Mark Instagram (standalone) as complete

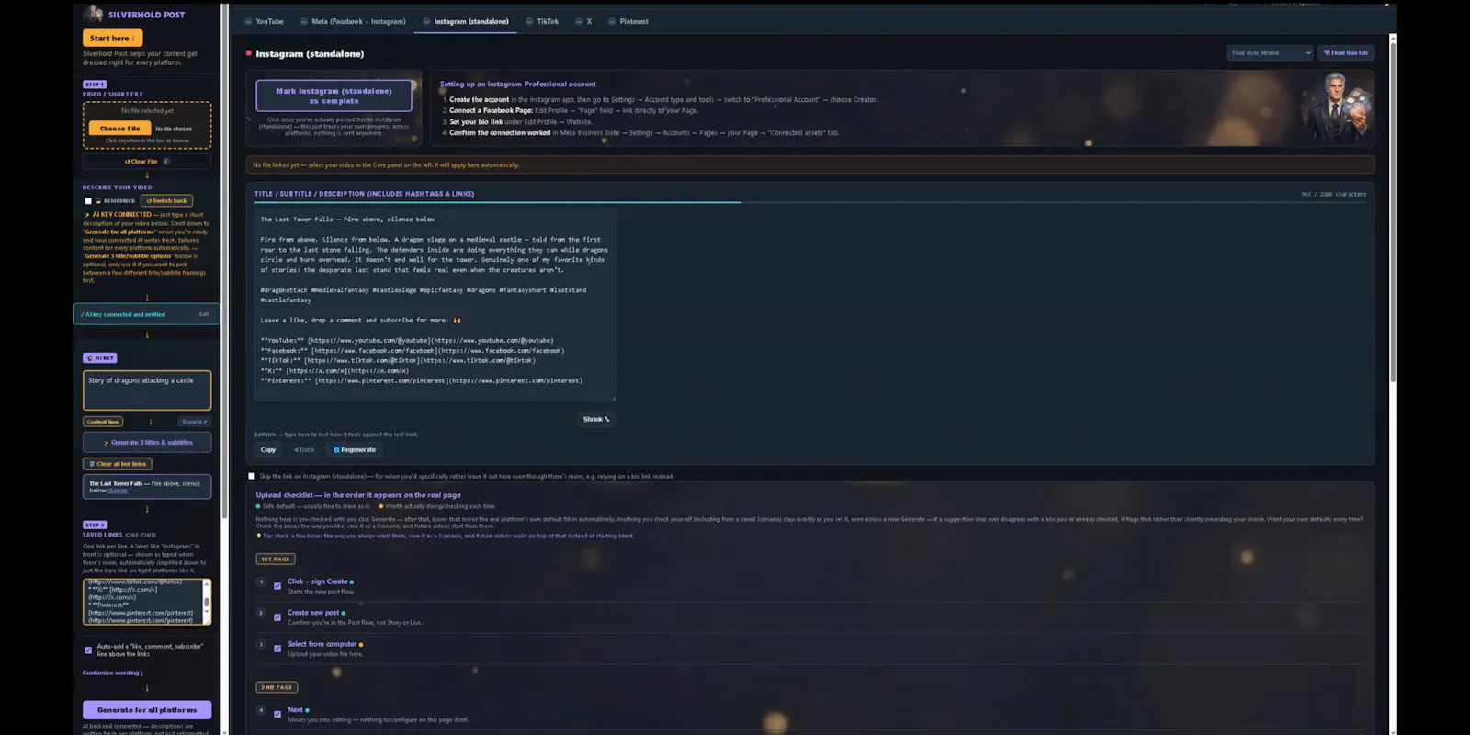(x=334, y=96)
